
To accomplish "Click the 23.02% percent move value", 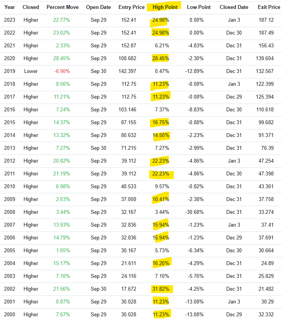I will [62, 33].
